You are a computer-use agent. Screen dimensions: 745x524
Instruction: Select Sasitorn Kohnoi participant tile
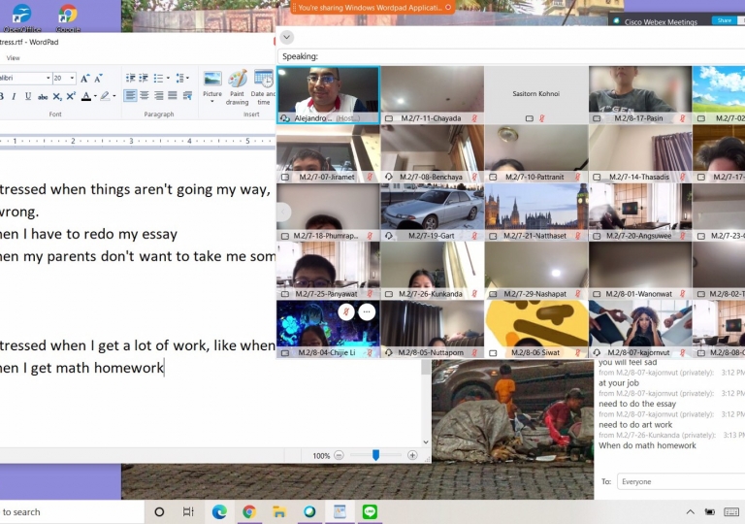click(536, 95)
